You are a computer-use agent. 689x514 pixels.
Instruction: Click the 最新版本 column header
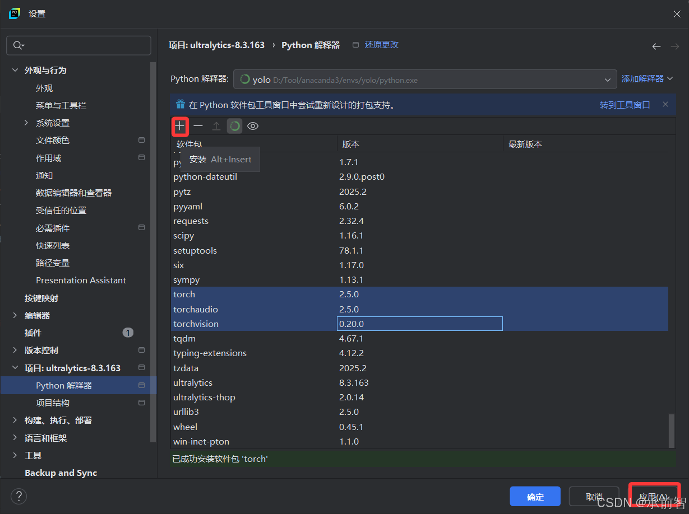(585, 144)
